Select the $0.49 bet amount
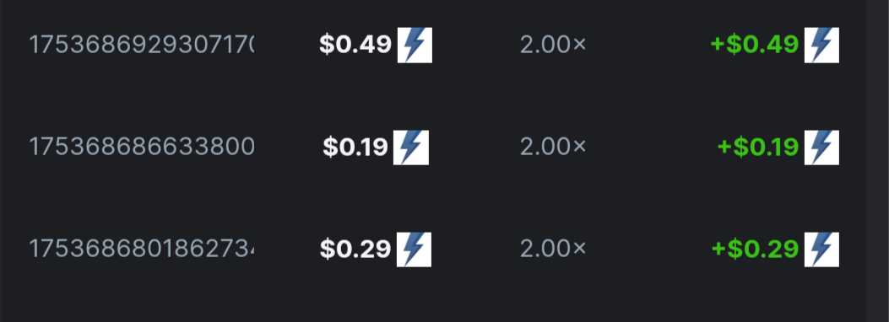The width and height of the screenshot is (889, 322). (355, 45)
